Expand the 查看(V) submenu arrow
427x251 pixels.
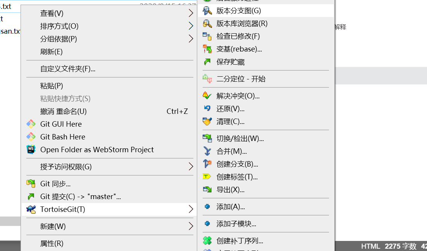[x=191, y=13]
